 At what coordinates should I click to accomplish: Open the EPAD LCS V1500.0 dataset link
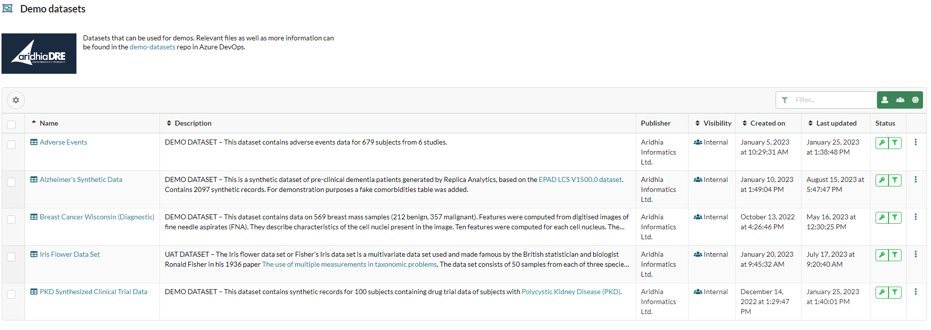(x=580, y=179)
